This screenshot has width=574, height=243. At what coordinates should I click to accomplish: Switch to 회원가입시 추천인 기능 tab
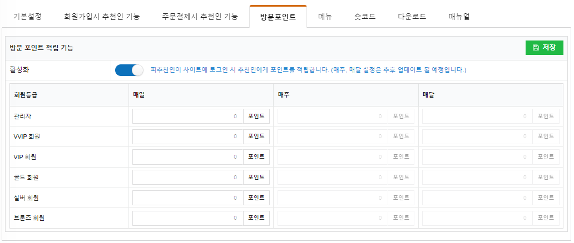point(101,17)
